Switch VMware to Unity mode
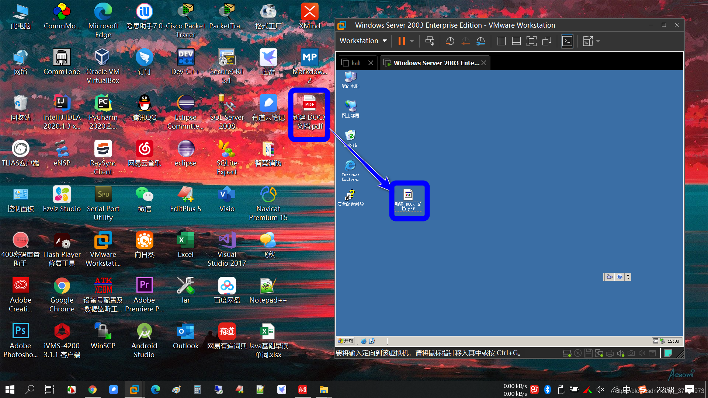The image size is (708, 398). tap(547, 41)
